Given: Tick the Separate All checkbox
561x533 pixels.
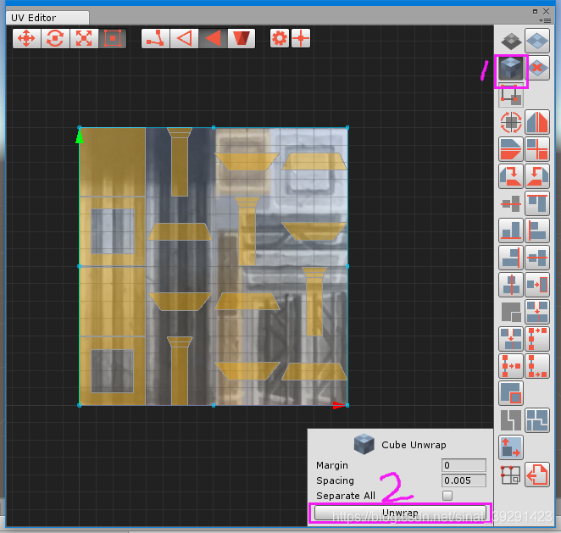Looking at the screenshot, I should pyautogui.click(x=447, y=496).
